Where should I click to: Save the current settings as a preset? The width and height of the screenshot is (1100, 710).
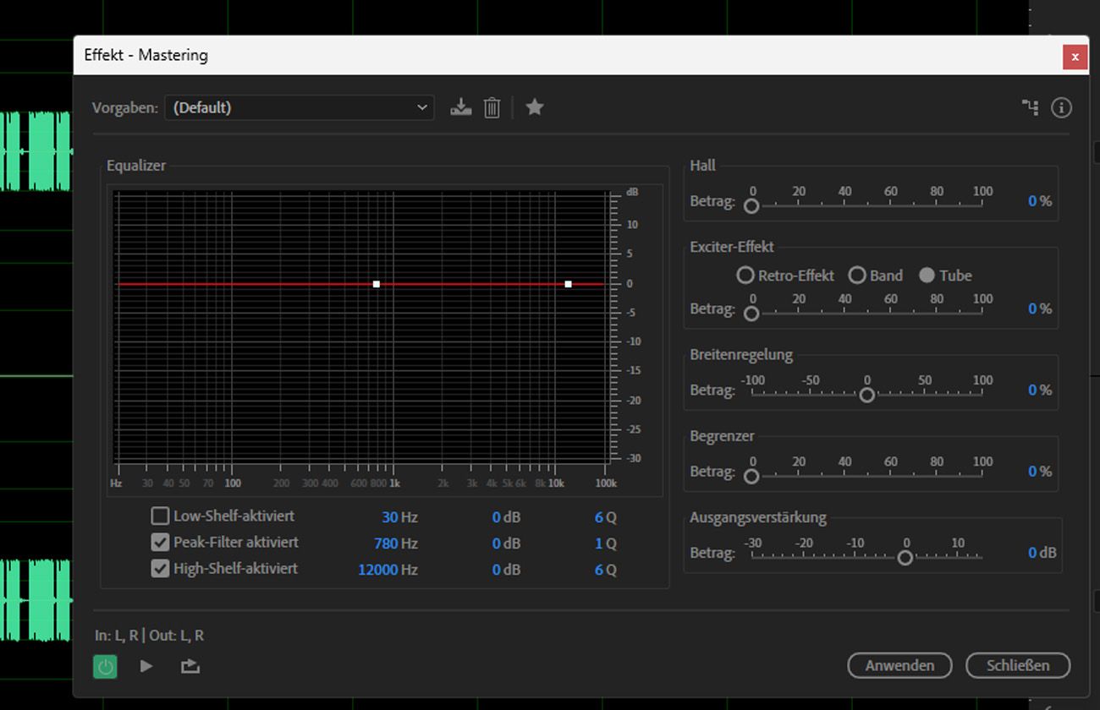460,107
